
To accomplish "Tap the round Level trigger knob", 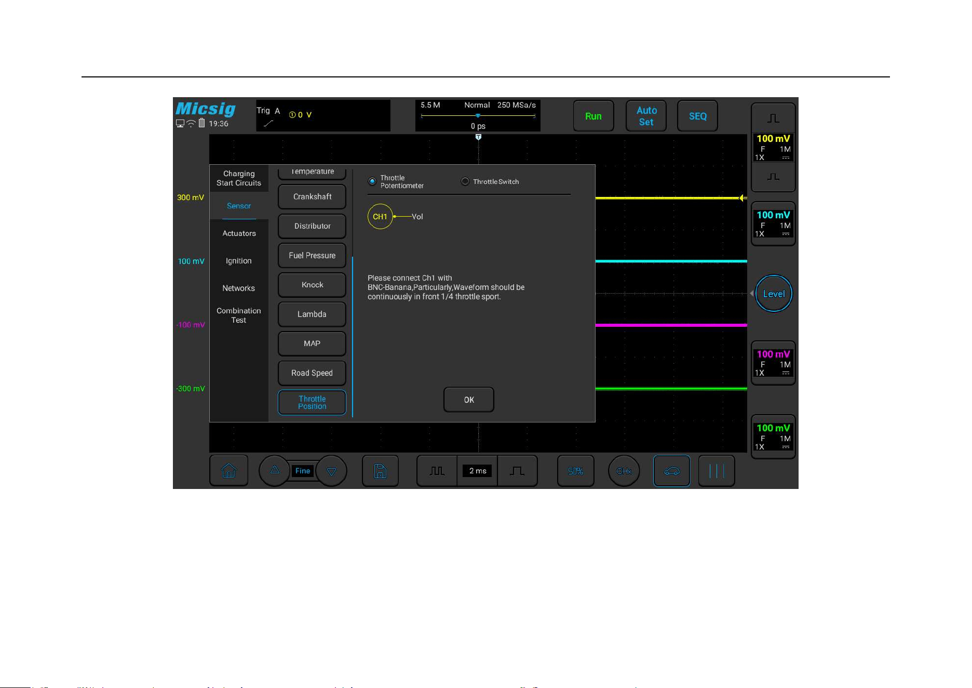I will pos(774,294).
